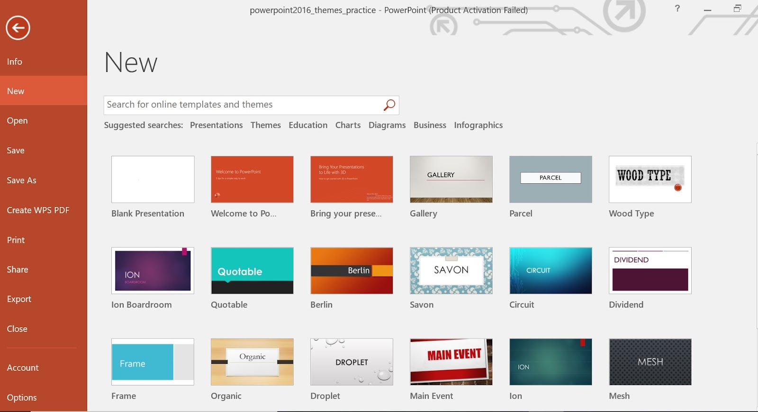The width and height of the screenshot is (758, 412).
Task: Open the Bring your presentations template thumbnail
Action: click(x=352, y=179)
